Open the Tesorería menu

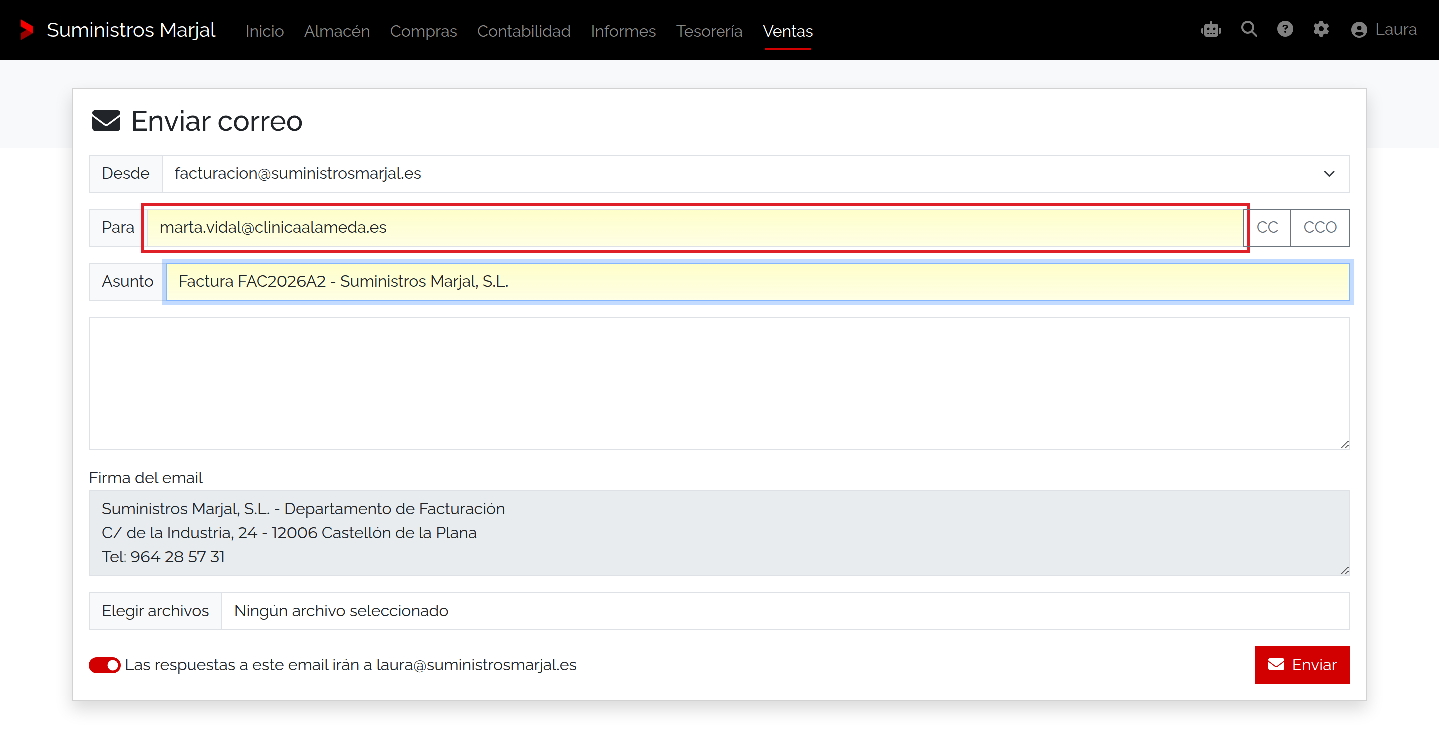click(x=709, y=31)
